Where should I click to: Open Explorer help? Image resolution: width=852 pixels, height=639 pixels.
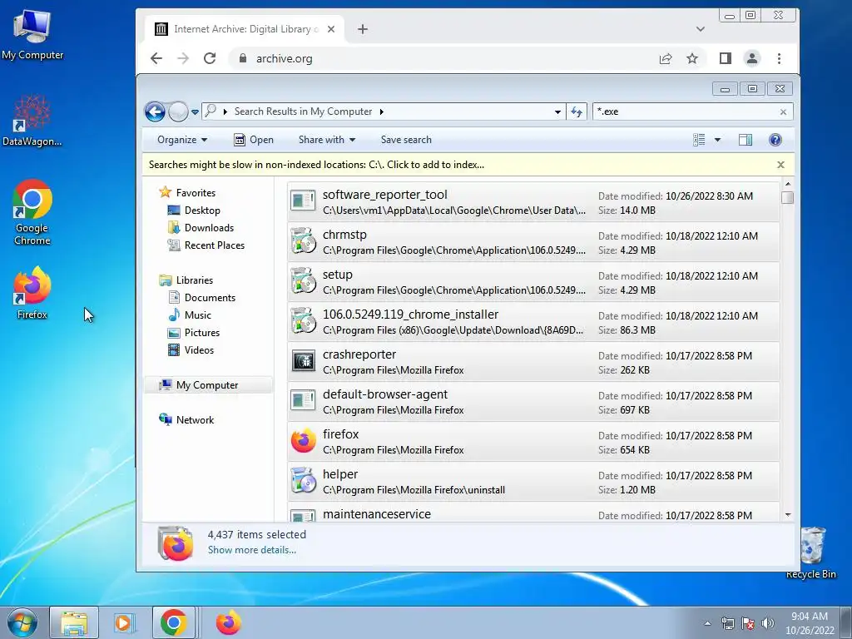[775, 140]
